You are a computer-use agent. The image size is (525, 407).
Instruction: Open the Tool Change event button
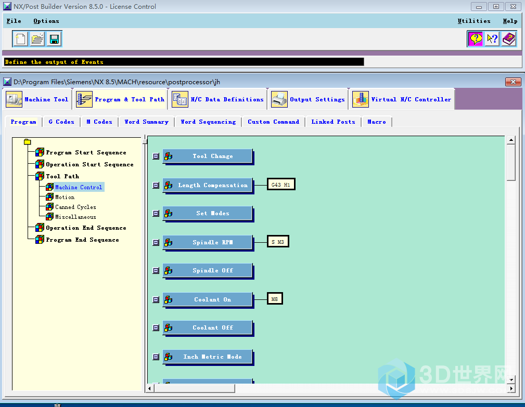tap(208, 156)
